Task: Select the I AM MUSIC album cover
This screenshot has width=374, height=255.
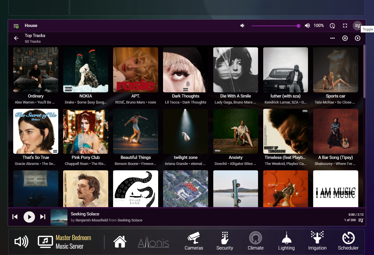Action: tap(336, 189)
